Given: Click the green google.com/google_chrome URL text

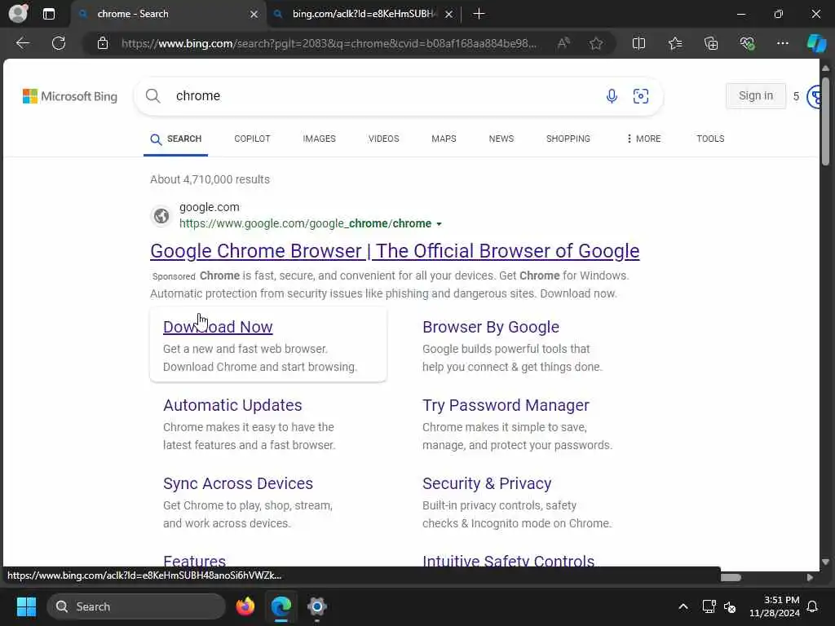Looking at the screenshot, I should pos(305,223).
